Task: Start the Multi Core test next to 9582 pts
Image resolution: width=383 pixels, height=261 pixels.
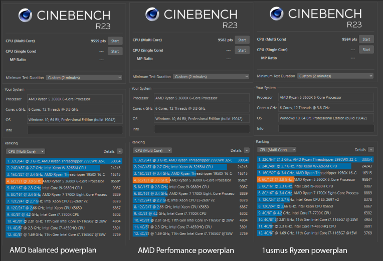Action: pos(242,40)
